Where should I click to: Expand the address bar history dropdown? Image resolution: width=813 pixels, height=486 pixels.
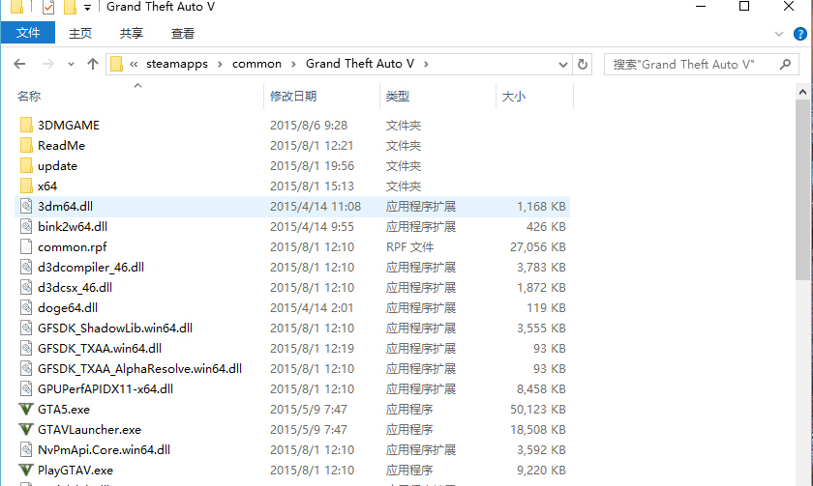coord(563,64)
